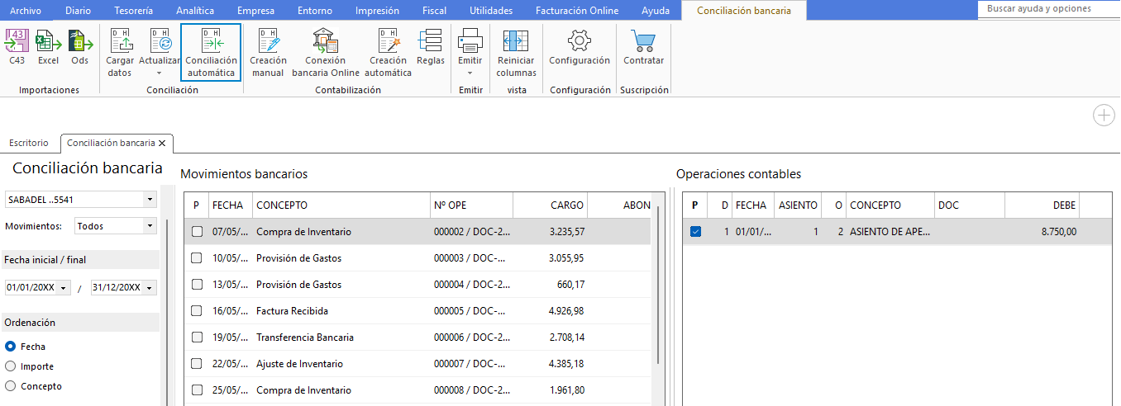Select Importe ordering radio button
1121x406 pixels.
pos(11,366)
